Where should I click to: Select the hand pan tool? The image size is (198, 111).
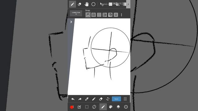click(87, 4)
